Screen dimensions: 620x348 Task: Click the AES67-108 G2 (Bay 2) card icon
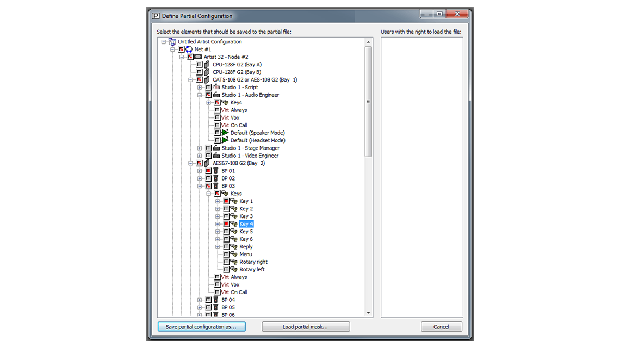[x=206, y=163]
